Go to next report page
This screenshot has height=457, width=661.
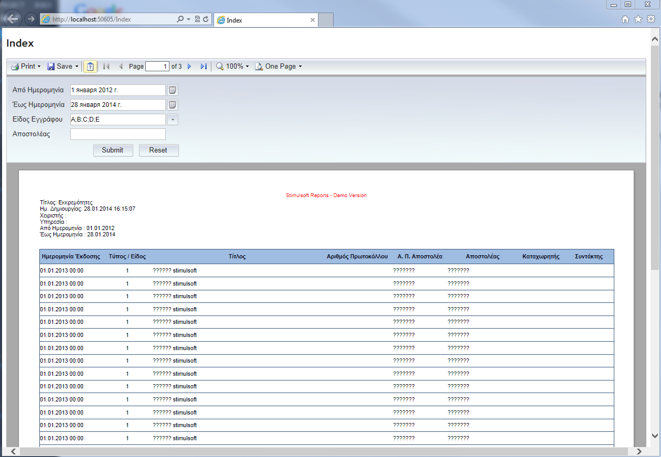click(x=189, y=67)
